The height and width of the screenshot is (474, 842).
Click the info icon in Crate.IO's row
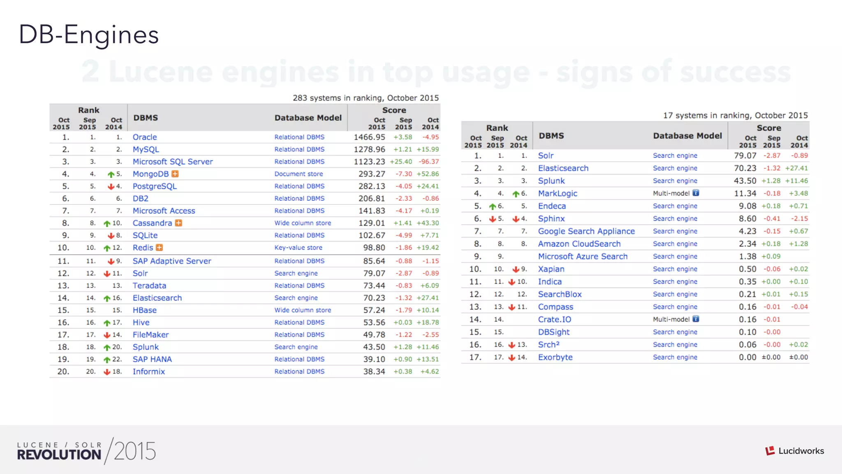pos(696,319)
